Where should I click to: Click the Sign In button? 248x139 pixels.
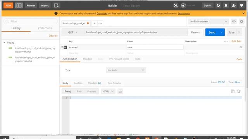click(208, 5)
